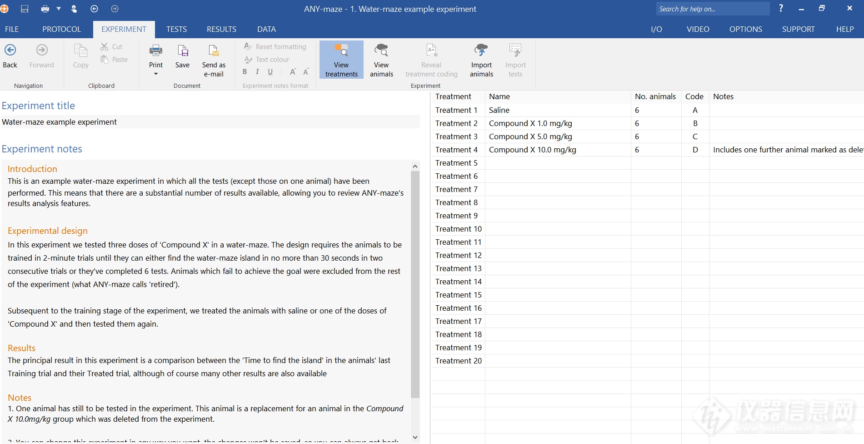The height and width of the screenshot is (444, 864).
Task: Click the smartphone icon in title bar
Action: pyautogui.click(x=74, y=9)
